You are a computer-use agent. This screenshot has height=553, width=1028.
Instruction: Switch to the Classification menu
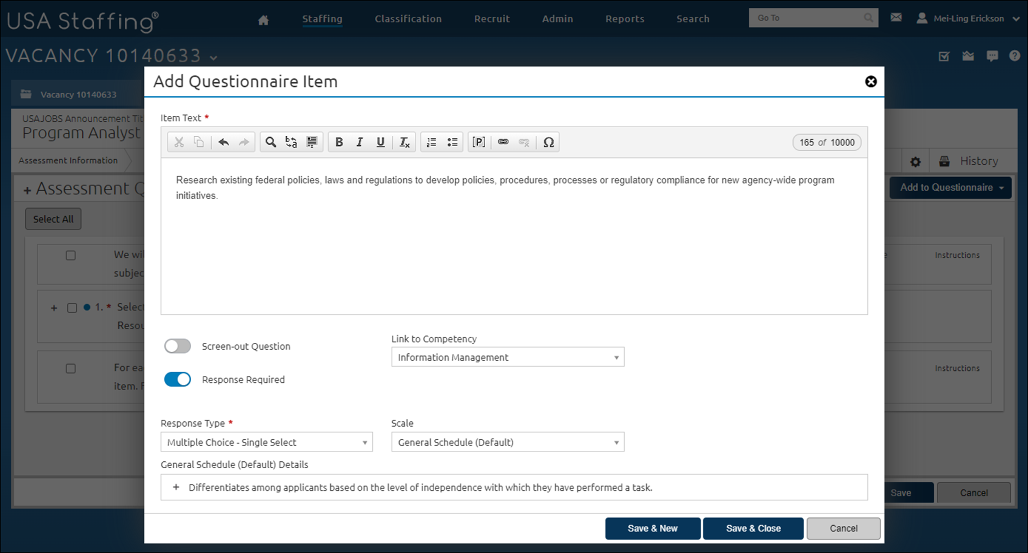coord(408,19)
